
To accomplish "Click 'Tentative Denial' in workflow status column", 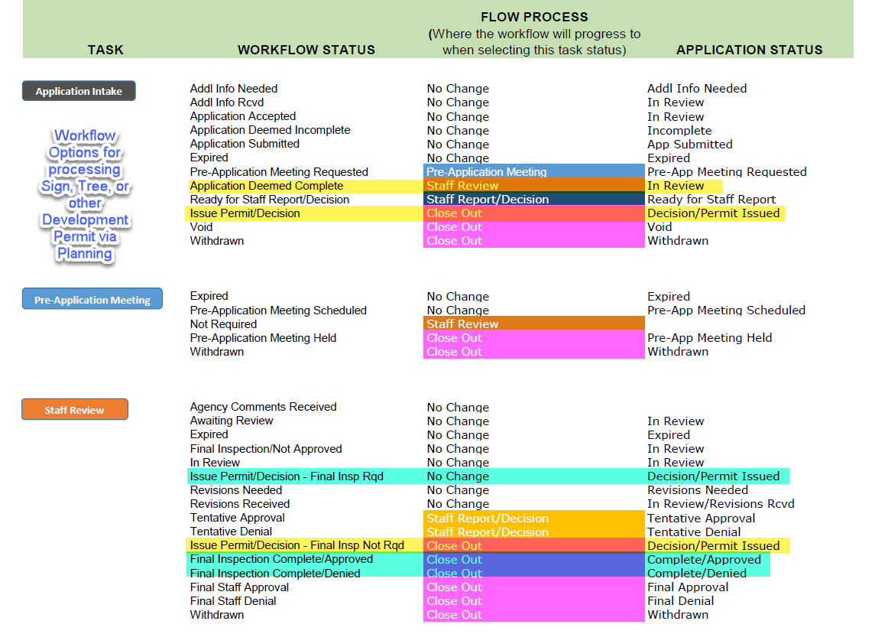I will coord(231,532).
